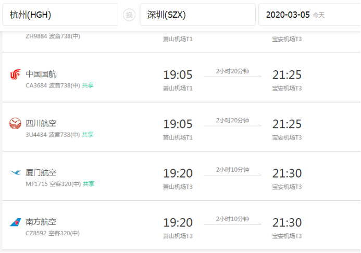Viewport: 361px width, 253px height.
Task: Click the Xiamen Airlines logo
Action: pos(15,173)
